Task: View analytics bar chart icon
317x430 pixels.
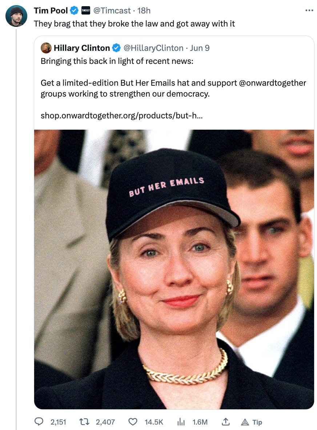Action: (181, 422)
